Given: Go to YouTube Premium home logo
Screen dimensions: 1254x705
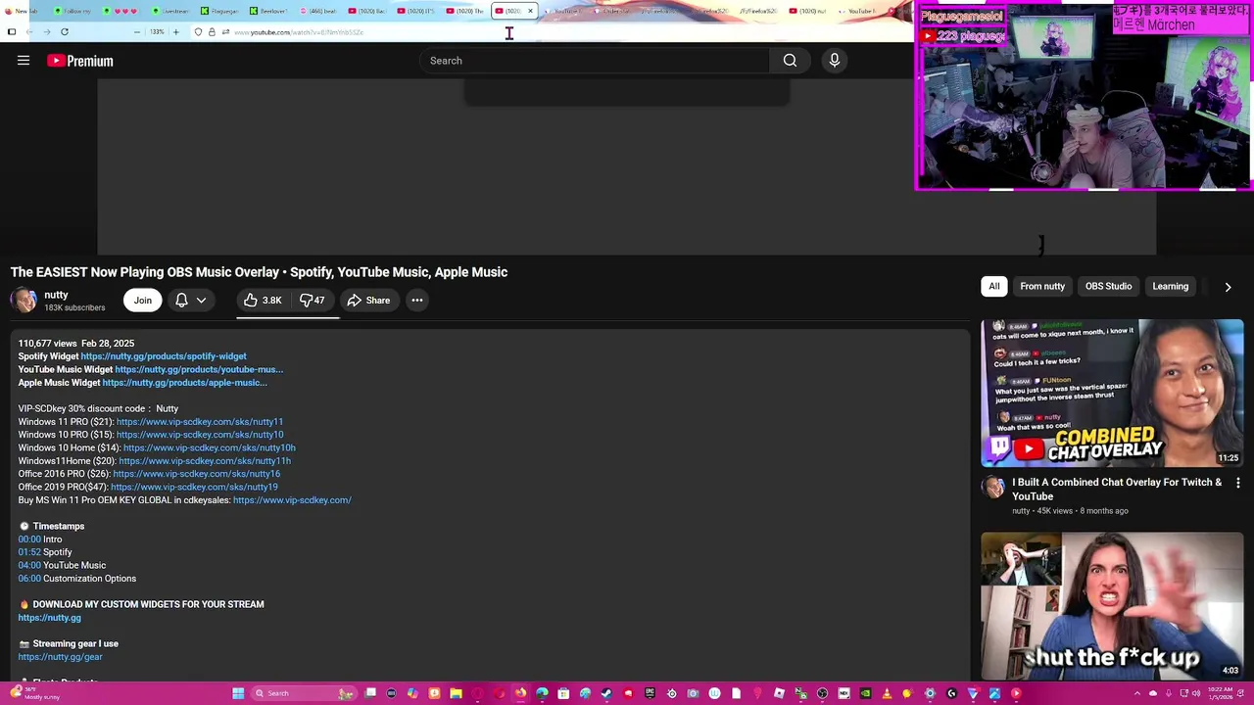Looking at the screenshot, I should coord(80,61).
